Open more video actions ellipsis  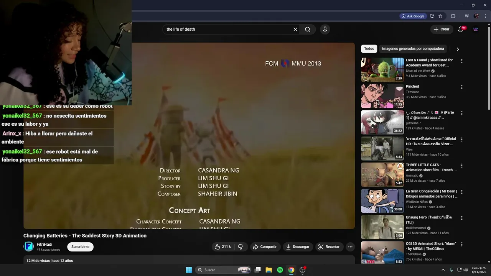[350, 247]
